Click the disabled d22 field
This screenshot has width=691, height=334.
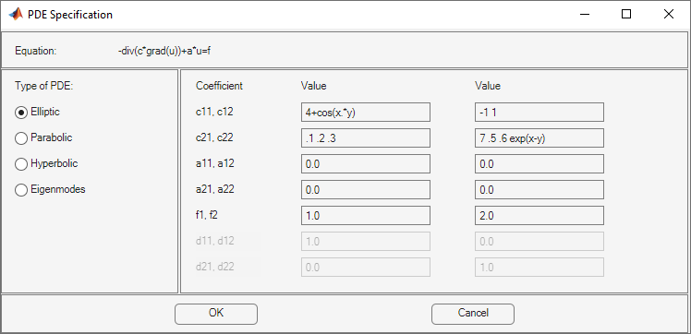coord(539,268)
